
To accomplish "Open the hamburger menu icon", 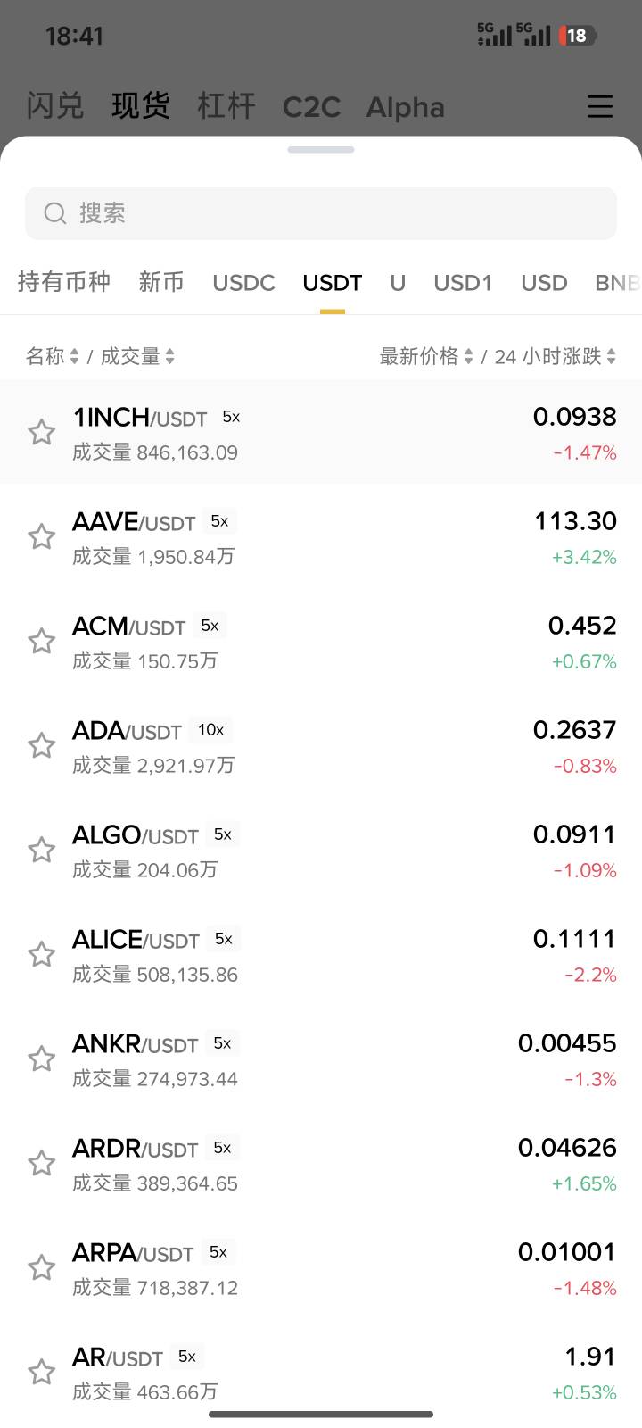I will [x=600, y=106].
